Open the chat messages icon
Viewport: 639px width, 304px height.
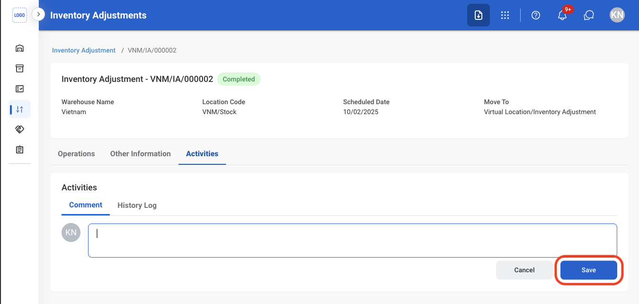[x=589, y=15]
